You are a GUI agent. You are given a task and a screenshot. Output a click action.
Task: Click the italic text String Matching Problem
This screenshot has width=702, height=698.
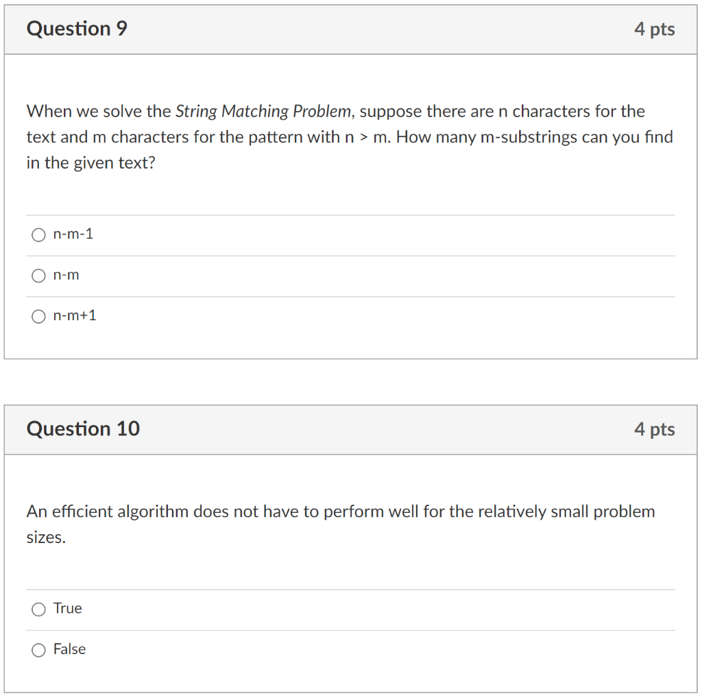[x=263, y=111]
